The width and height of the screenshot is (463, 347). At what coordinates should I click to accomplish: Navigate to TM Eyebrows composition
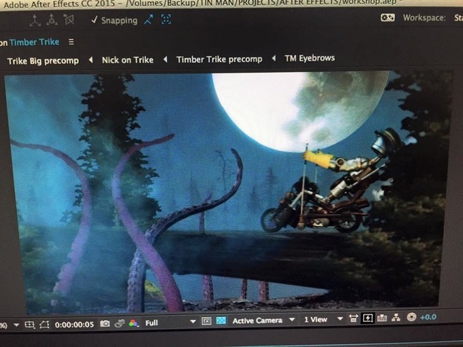[310, 58]
